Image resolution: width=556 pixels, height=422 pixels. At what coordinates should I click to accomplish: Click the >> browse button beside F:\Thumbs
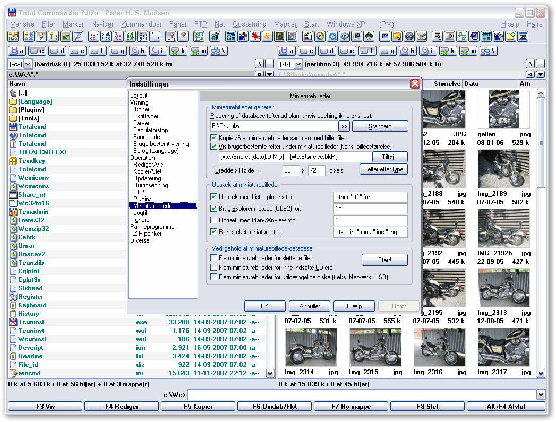point(344,126)
